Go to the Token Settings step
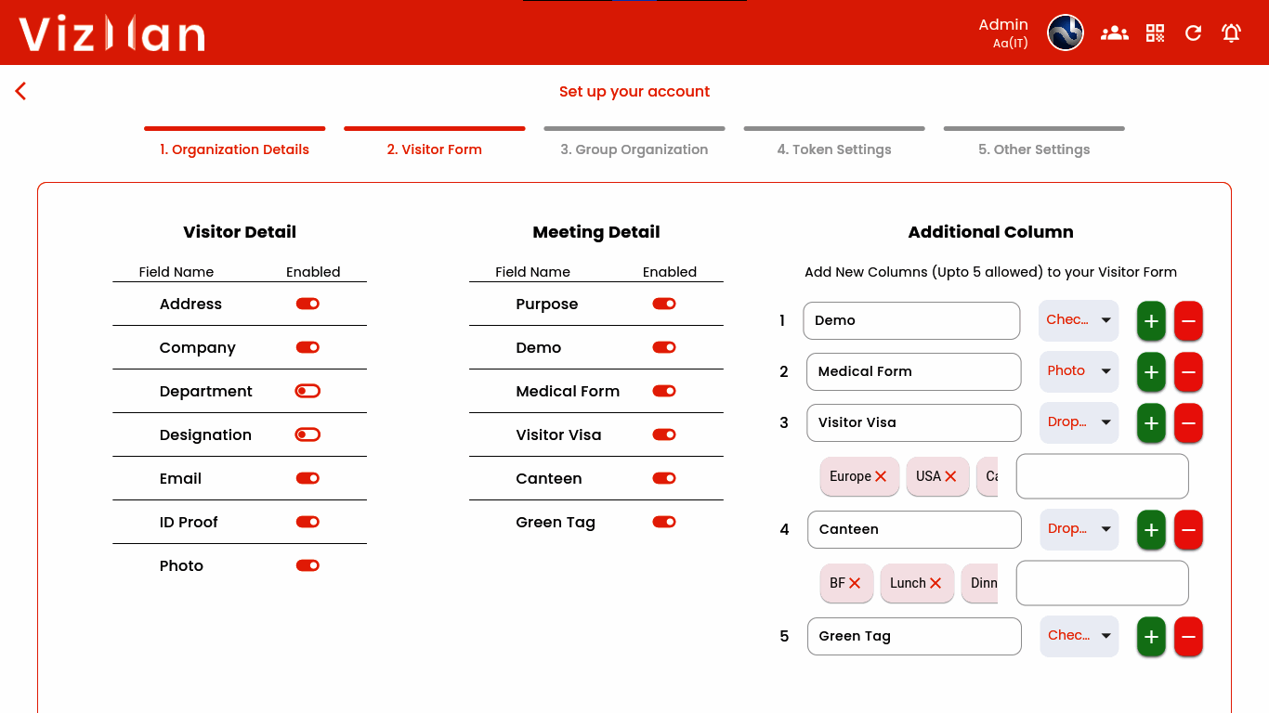Image resolution: width=1269 pixels, height=713 pixels. [x=833, y=149]
